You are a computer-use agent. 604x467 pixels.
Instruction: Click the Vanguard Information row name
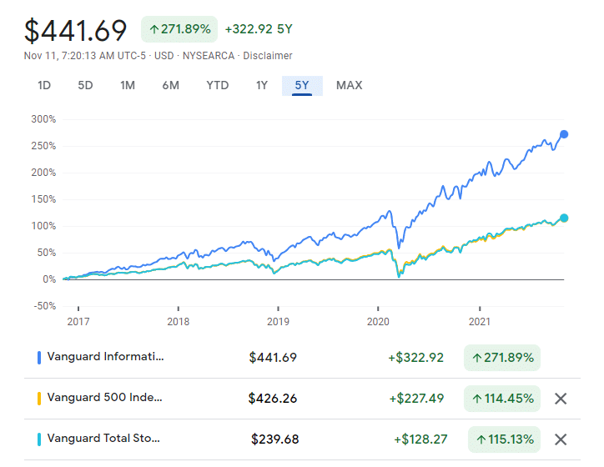(106, 357)
